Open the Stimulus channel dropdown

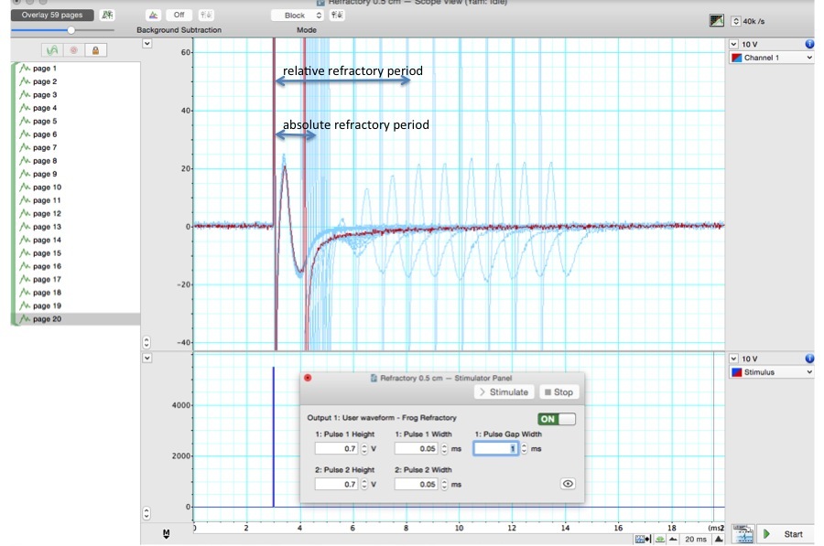pos(772,372)
